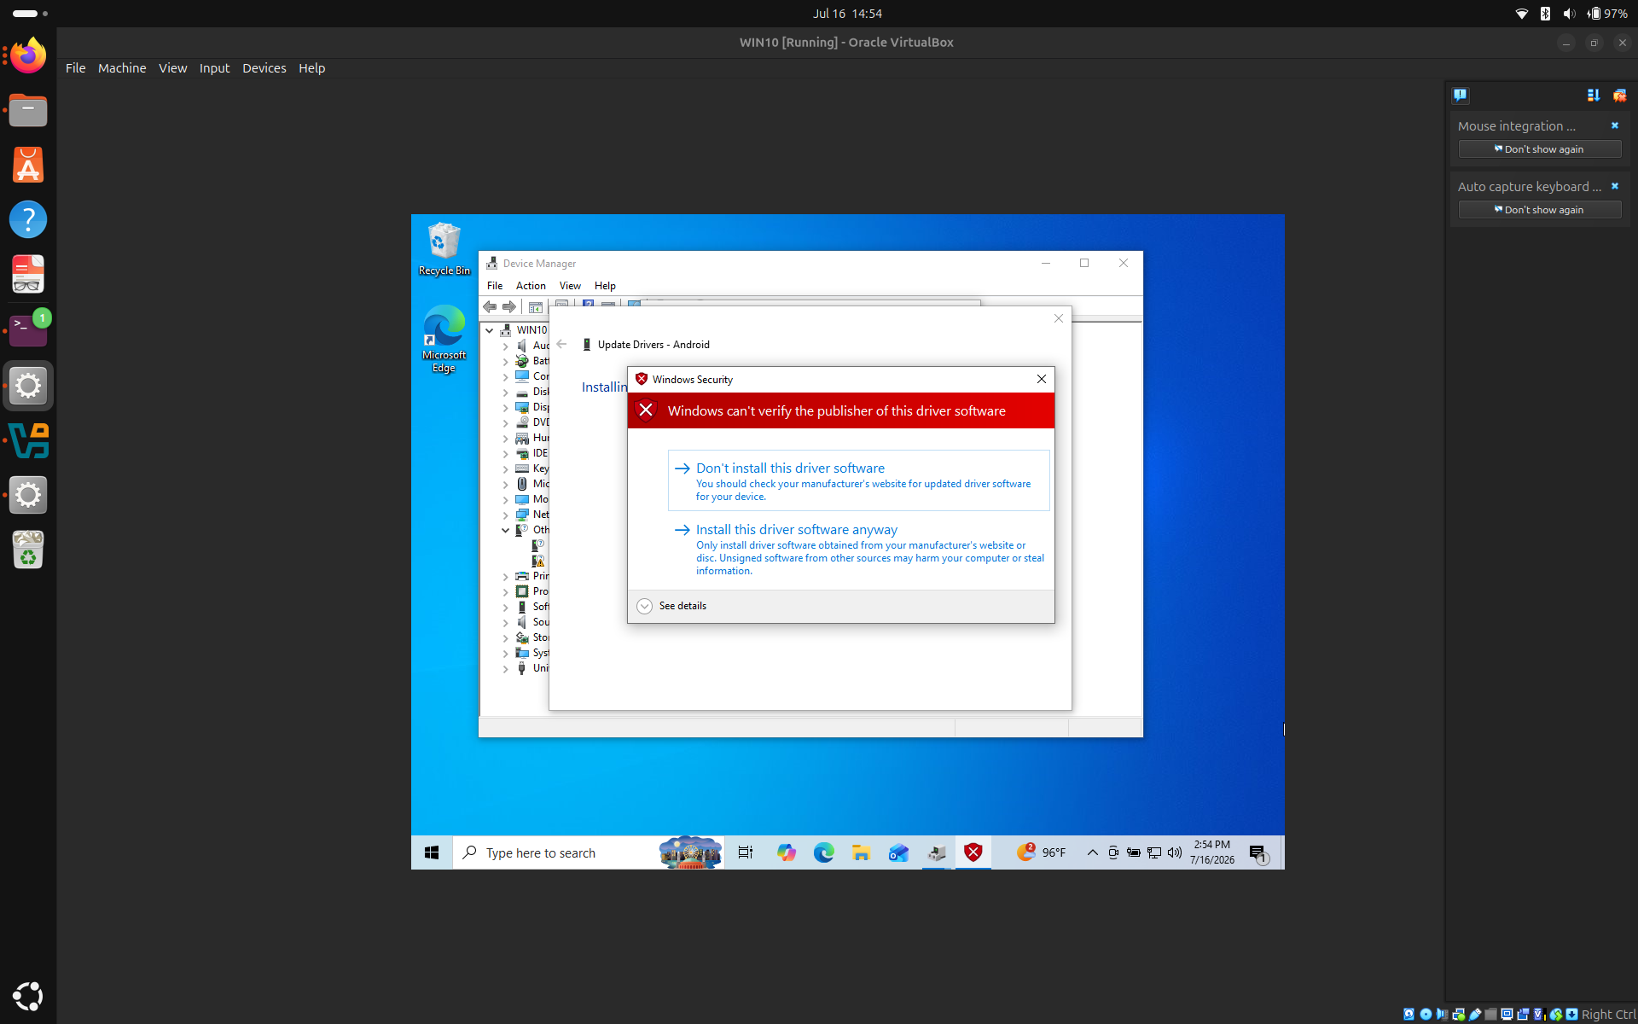Expand the Network adapters tree node
Viewport: 1638px width, 1024px height.
point(506,515)
